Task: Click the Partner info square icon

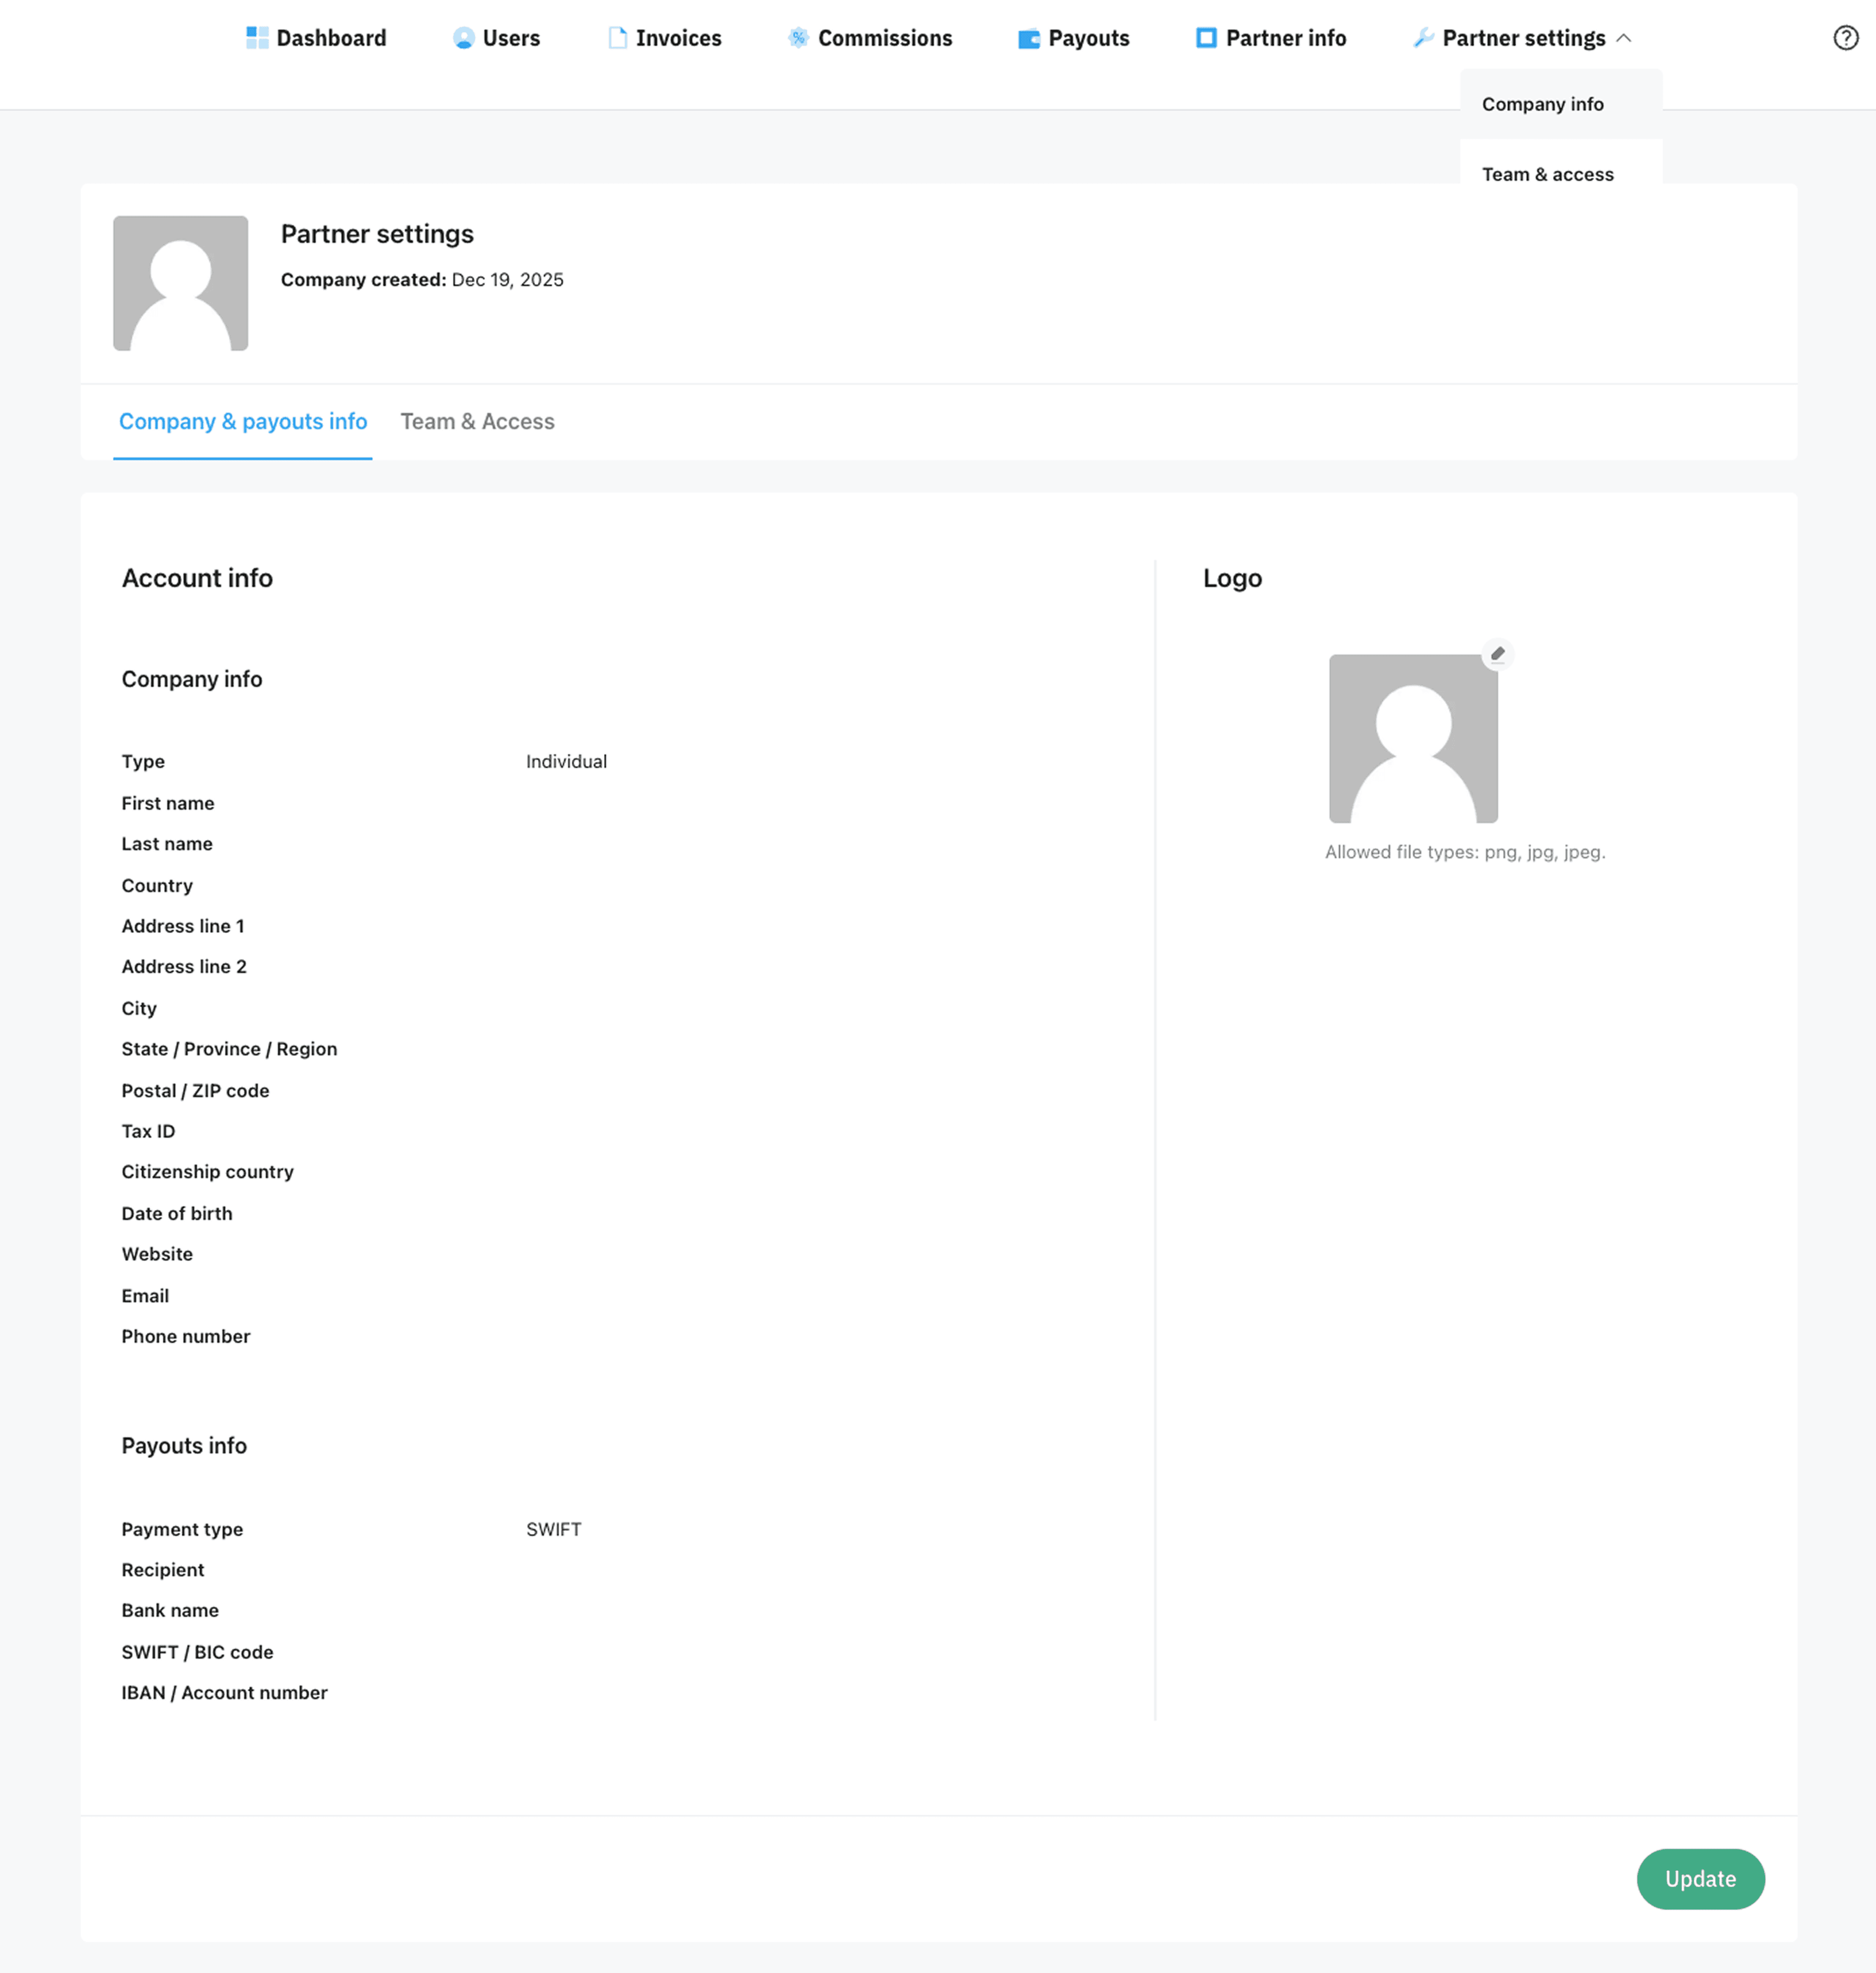Action: (x=1205, y=38)
